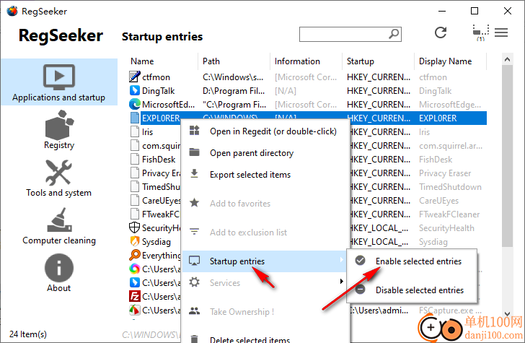Open Tools and system section
This screenshot has width=525, height=343.
click(59, 178)
